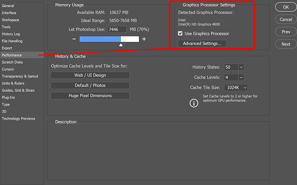Open the Interface preferences section
297x185 pixels.
click(9, 13)
